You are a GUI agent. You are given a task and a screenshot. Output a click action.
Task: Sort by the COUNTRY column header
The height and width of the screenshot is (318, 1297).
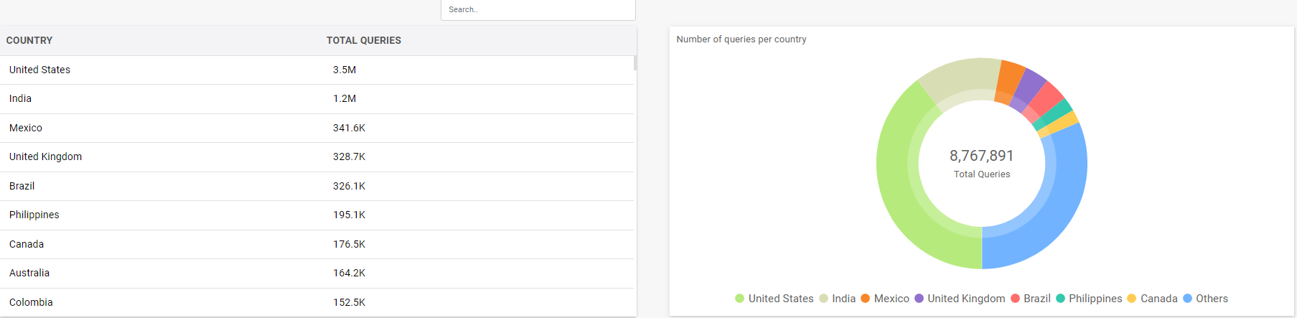[29, 41]
